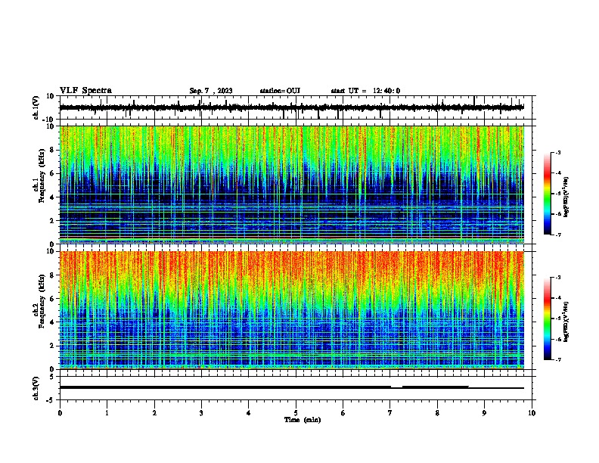Image resolution: width=599 pixels, height=463 pixels.
Task: Click the "10" tick on the time axis
Action: click(532, 413)
